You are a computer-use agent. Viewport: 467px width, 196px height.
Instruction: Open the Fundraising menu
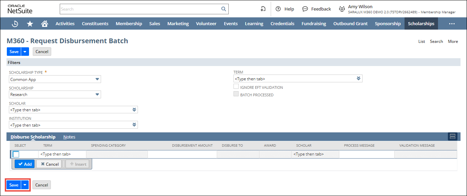coord(313,24)
